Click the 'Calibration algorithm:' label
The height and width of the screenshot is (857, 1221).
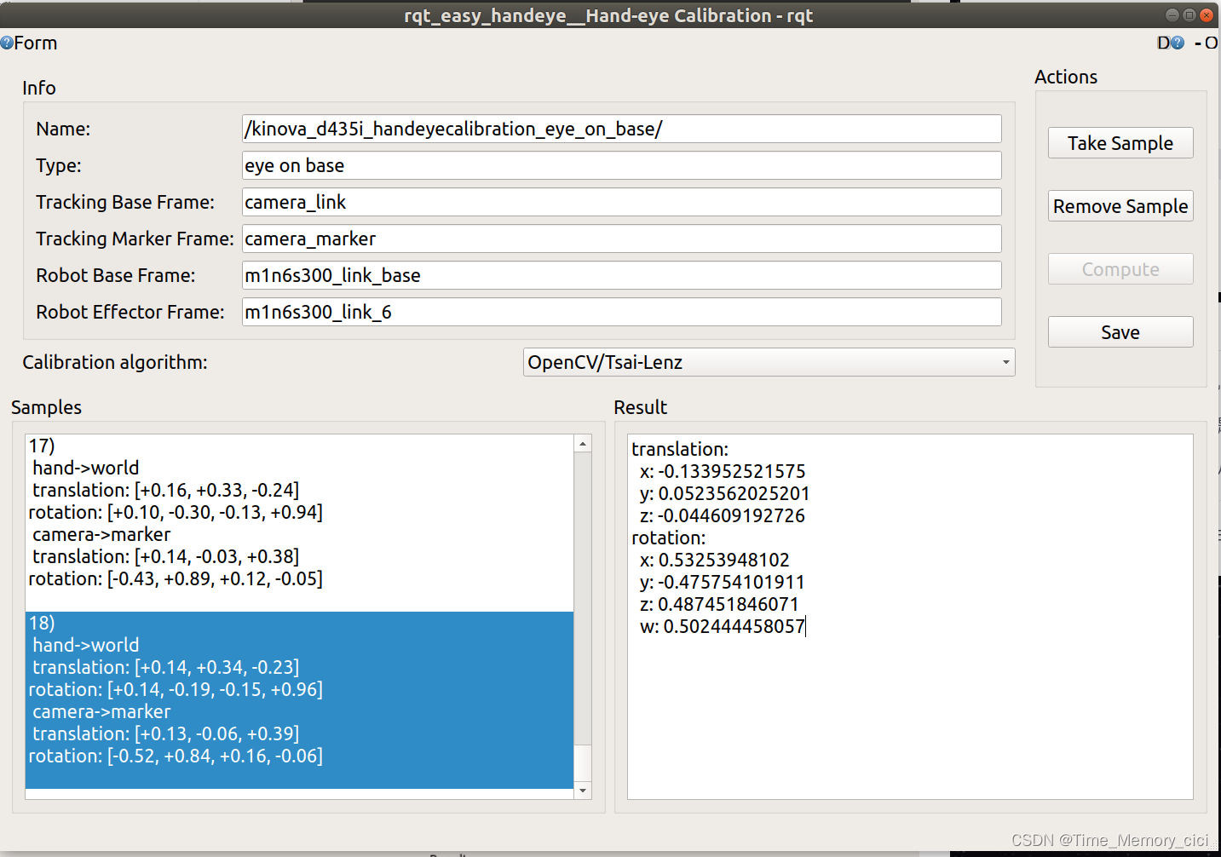115,362
